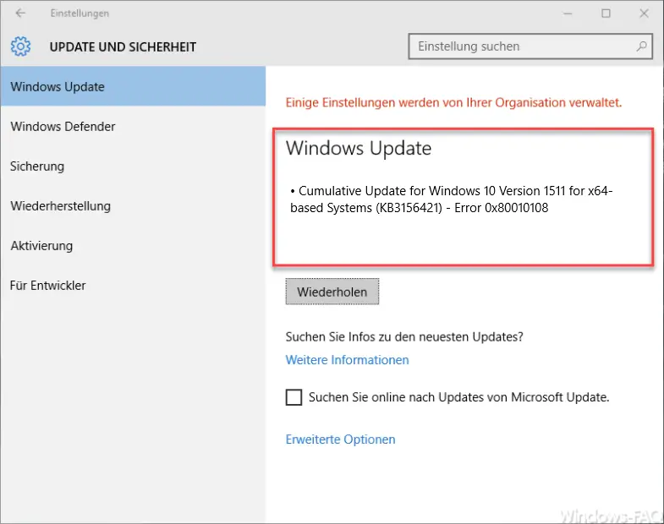Screen dimensions: 664x524
Task: Open the Wiederherstellung section
Action: coord(133,205)
